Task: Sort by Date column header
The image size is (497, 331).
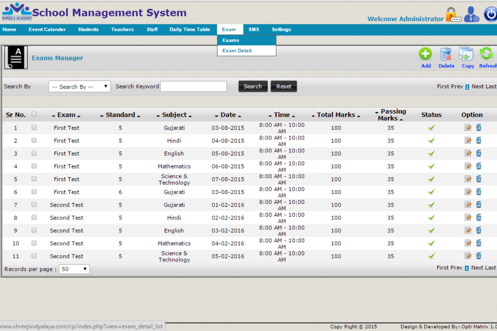Action: click(x=228, y=115)
